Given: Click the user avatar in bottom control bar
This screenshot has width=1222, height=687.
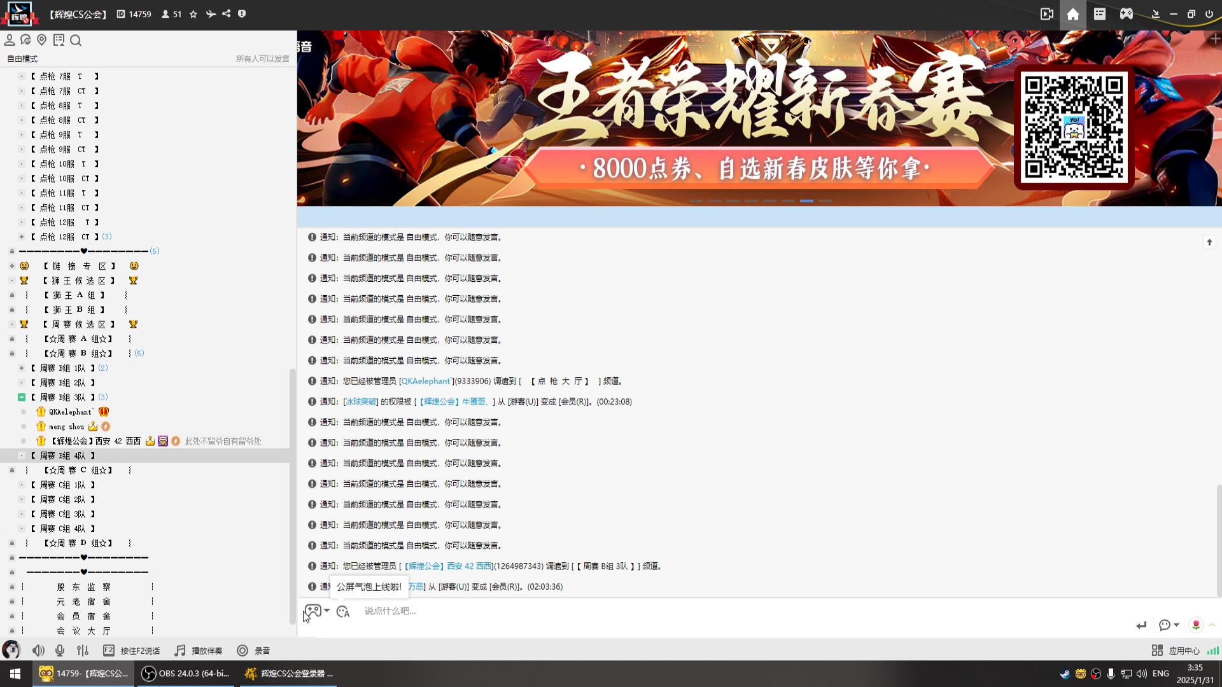Looking at the screenshot, I should point(11,650).
